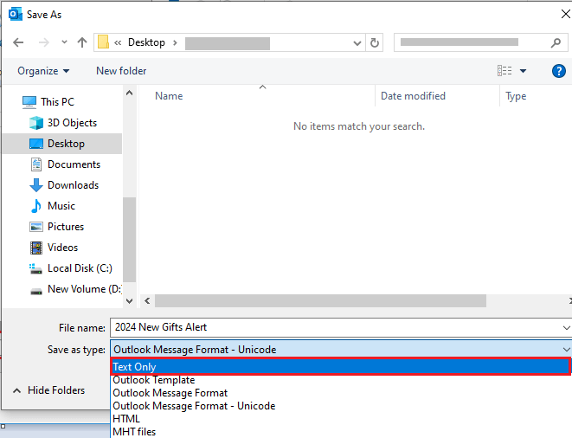Click the 3D Objects cube icon
The width and height of the screenshot is (572, 438).
point(36,123)
